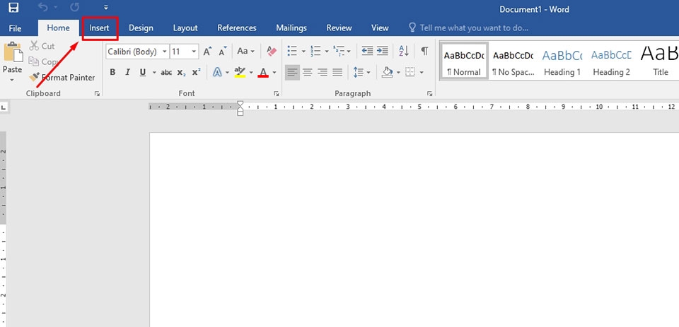Screen dimensions: 679x327
Task: Click the Save icon in title bar
Action: (13, 8)
